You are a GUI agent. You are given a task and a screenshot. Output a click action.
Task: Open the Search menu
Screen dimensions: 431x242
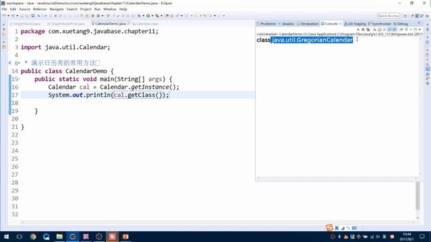click(x=72, y=9)
